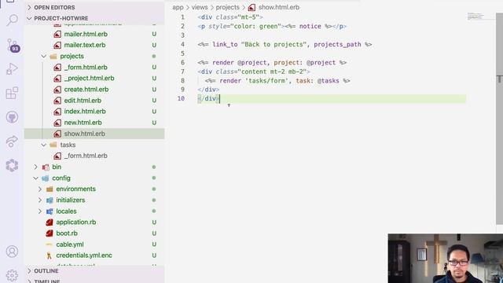The image size is (503, 283).
Task: Open _project.html.erb file
Action: 89,79
